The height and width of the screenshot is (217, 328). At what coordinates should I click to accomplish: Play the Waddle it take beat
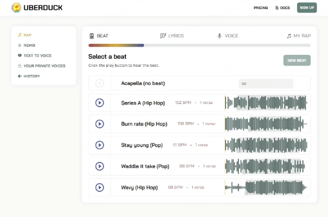coord(99,166)
